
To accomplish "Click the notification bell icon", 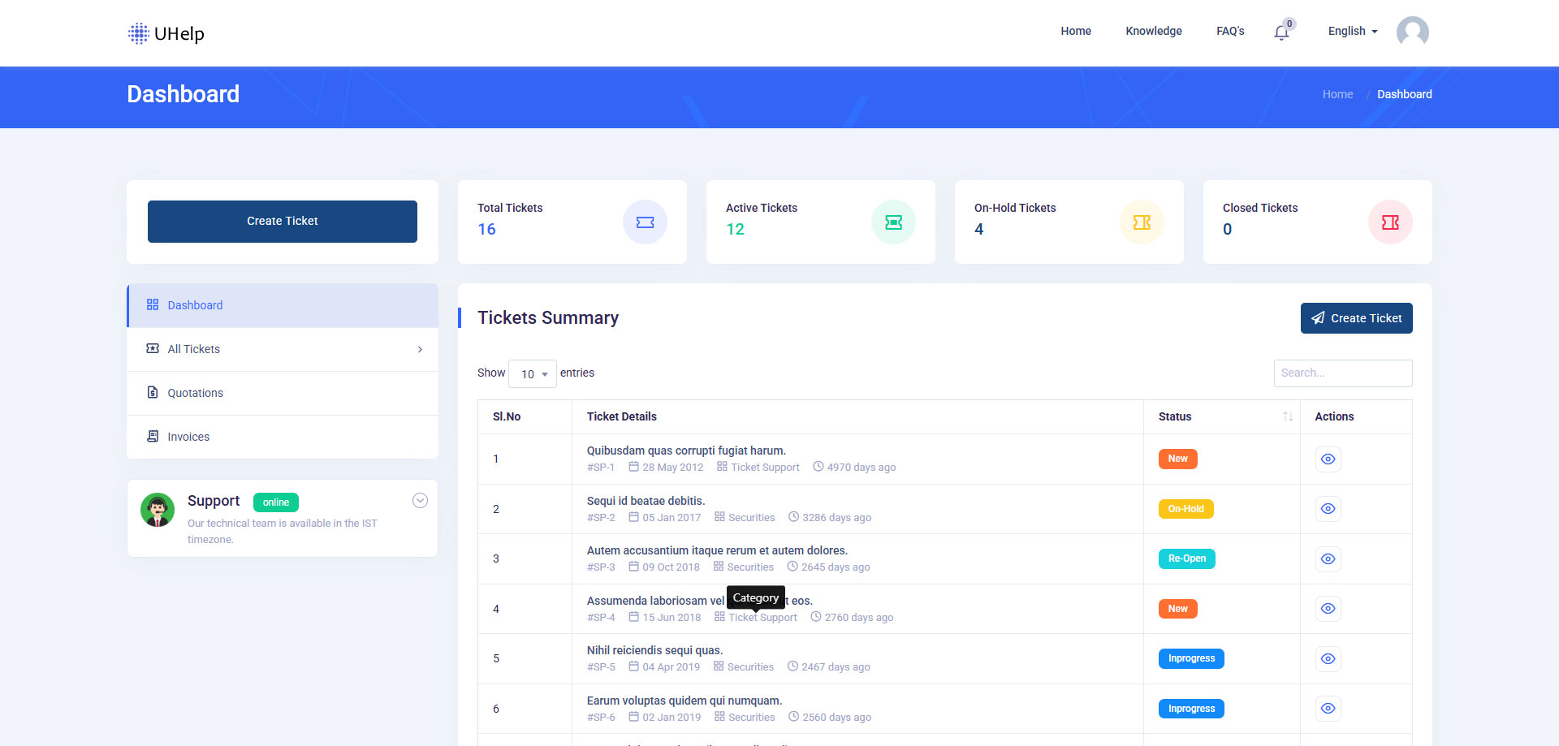I will 1281,32.
